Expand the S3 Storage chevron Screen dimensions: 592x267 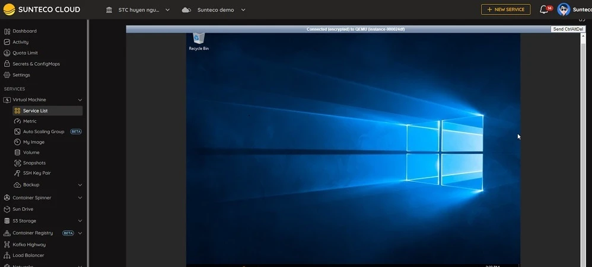click(x=80, y=221)
